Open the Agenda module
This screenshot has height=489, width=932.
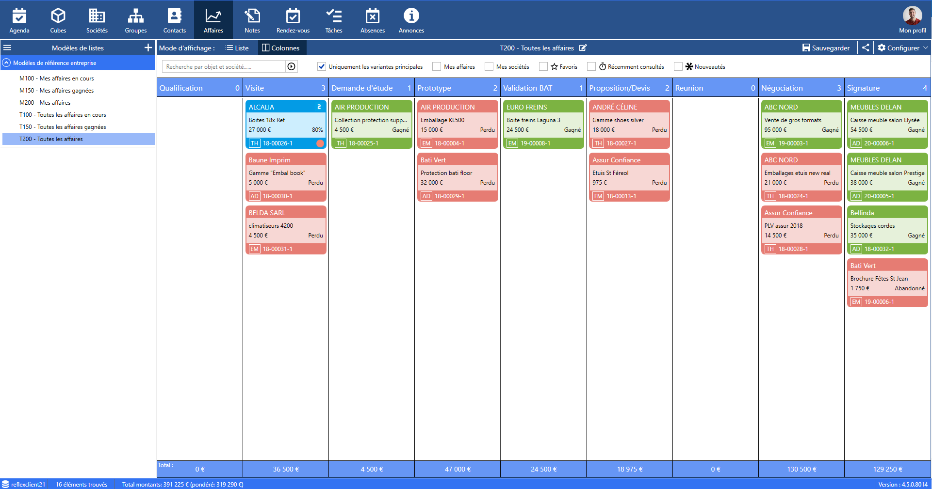[x=19, y=20]
